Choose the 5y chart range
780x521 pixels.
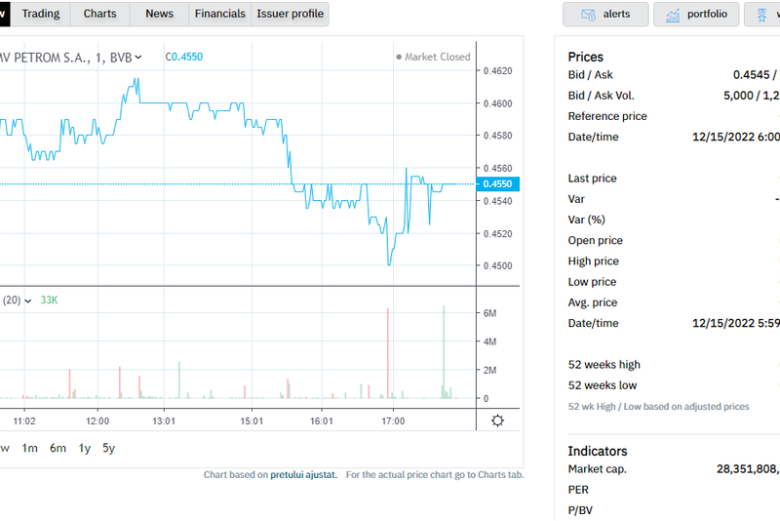tap(109, 448)
